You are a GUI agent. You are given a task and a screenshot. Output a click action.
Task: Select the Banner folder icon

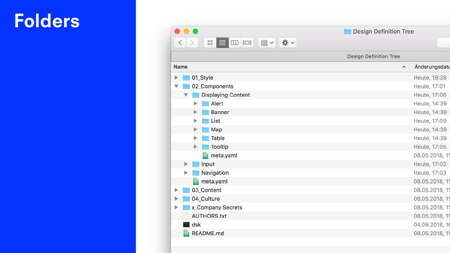click(x=206, y=112)
